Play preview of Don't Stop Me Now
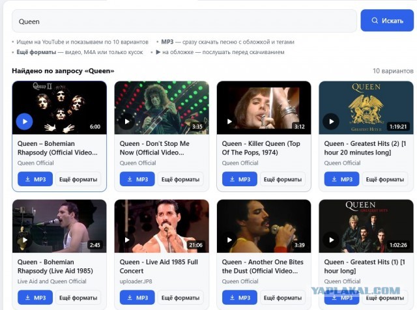Screen dimensions: 417x310 127,122
